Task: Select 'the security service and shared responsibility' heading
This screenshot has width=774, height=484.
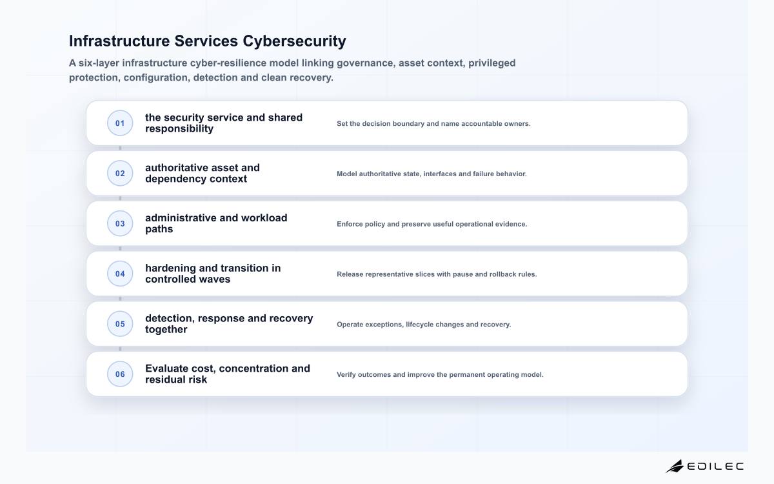Action: click(x=224, y=123)
